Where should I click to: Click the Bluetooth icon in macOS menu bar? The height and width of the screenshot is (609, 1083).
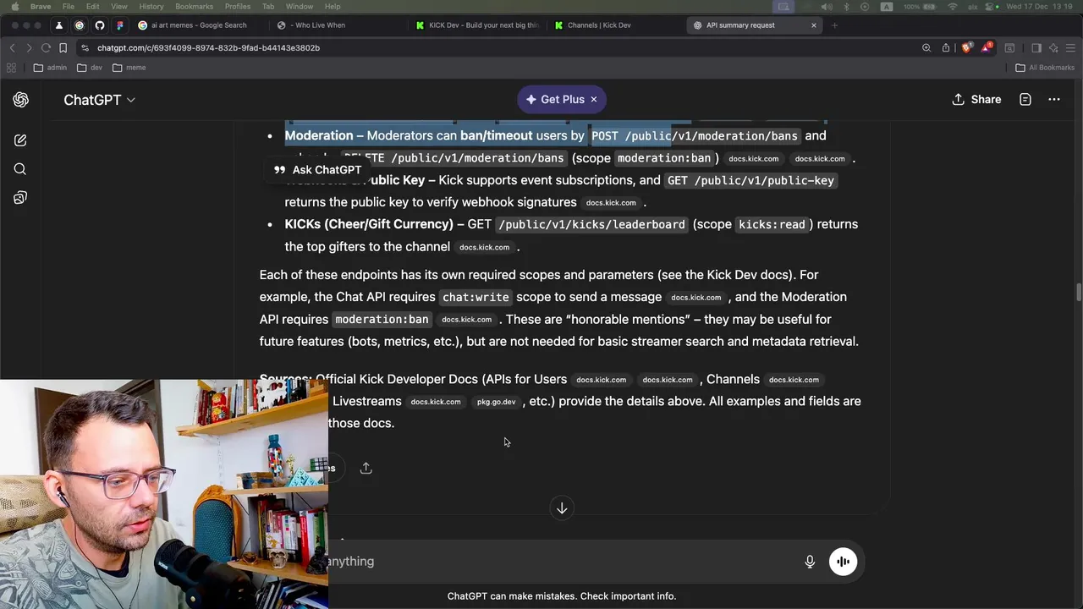[846, 7]
